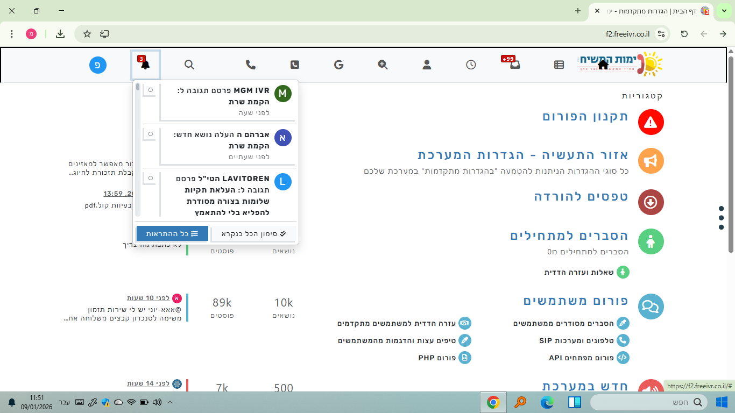Open the inbox icon with the +99 badge

coord(514,65)
